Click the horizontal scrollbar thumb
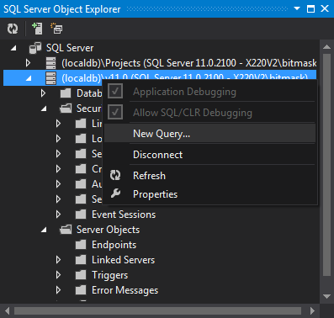This screenshot has width=334, height=318. pos(157,310)
